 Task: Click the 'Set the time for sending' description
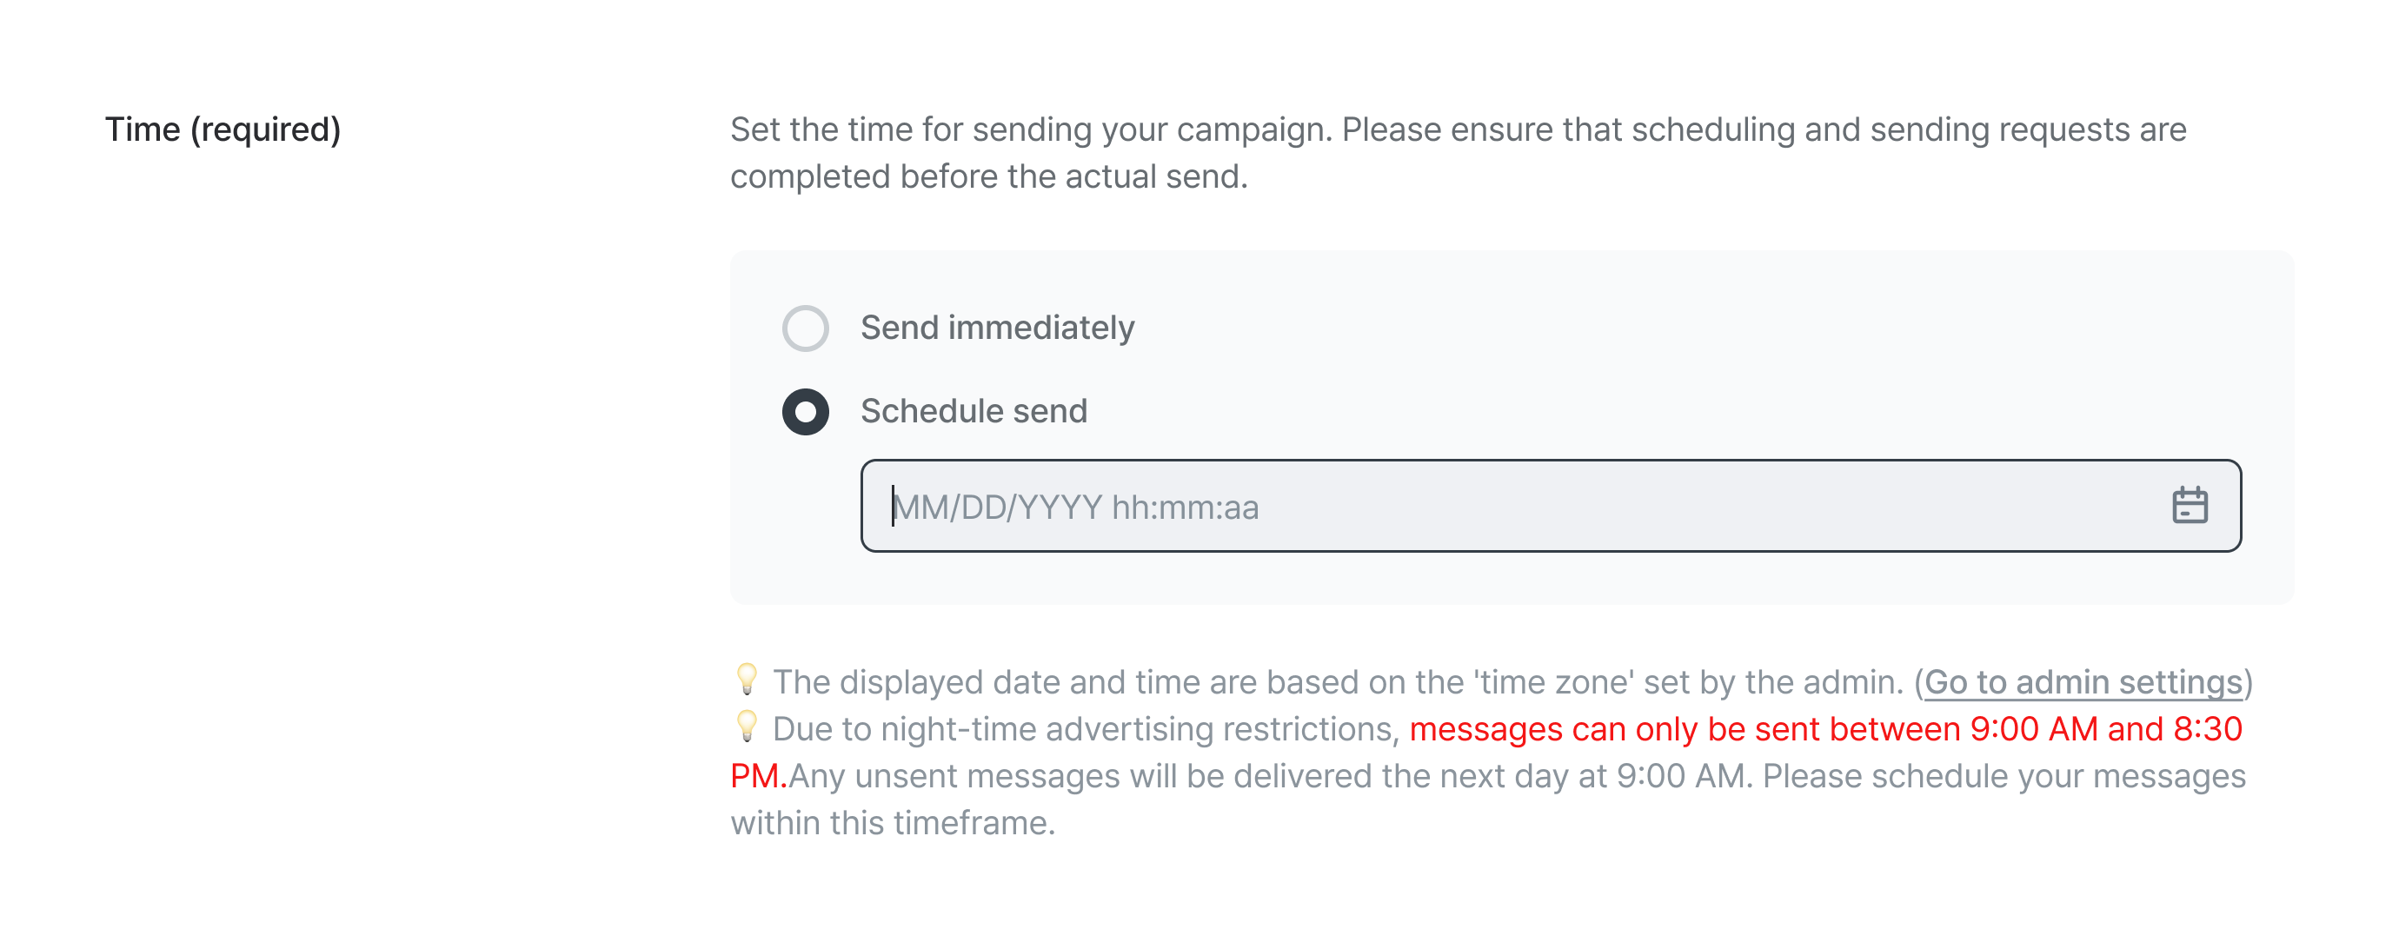coord(1459,129)
